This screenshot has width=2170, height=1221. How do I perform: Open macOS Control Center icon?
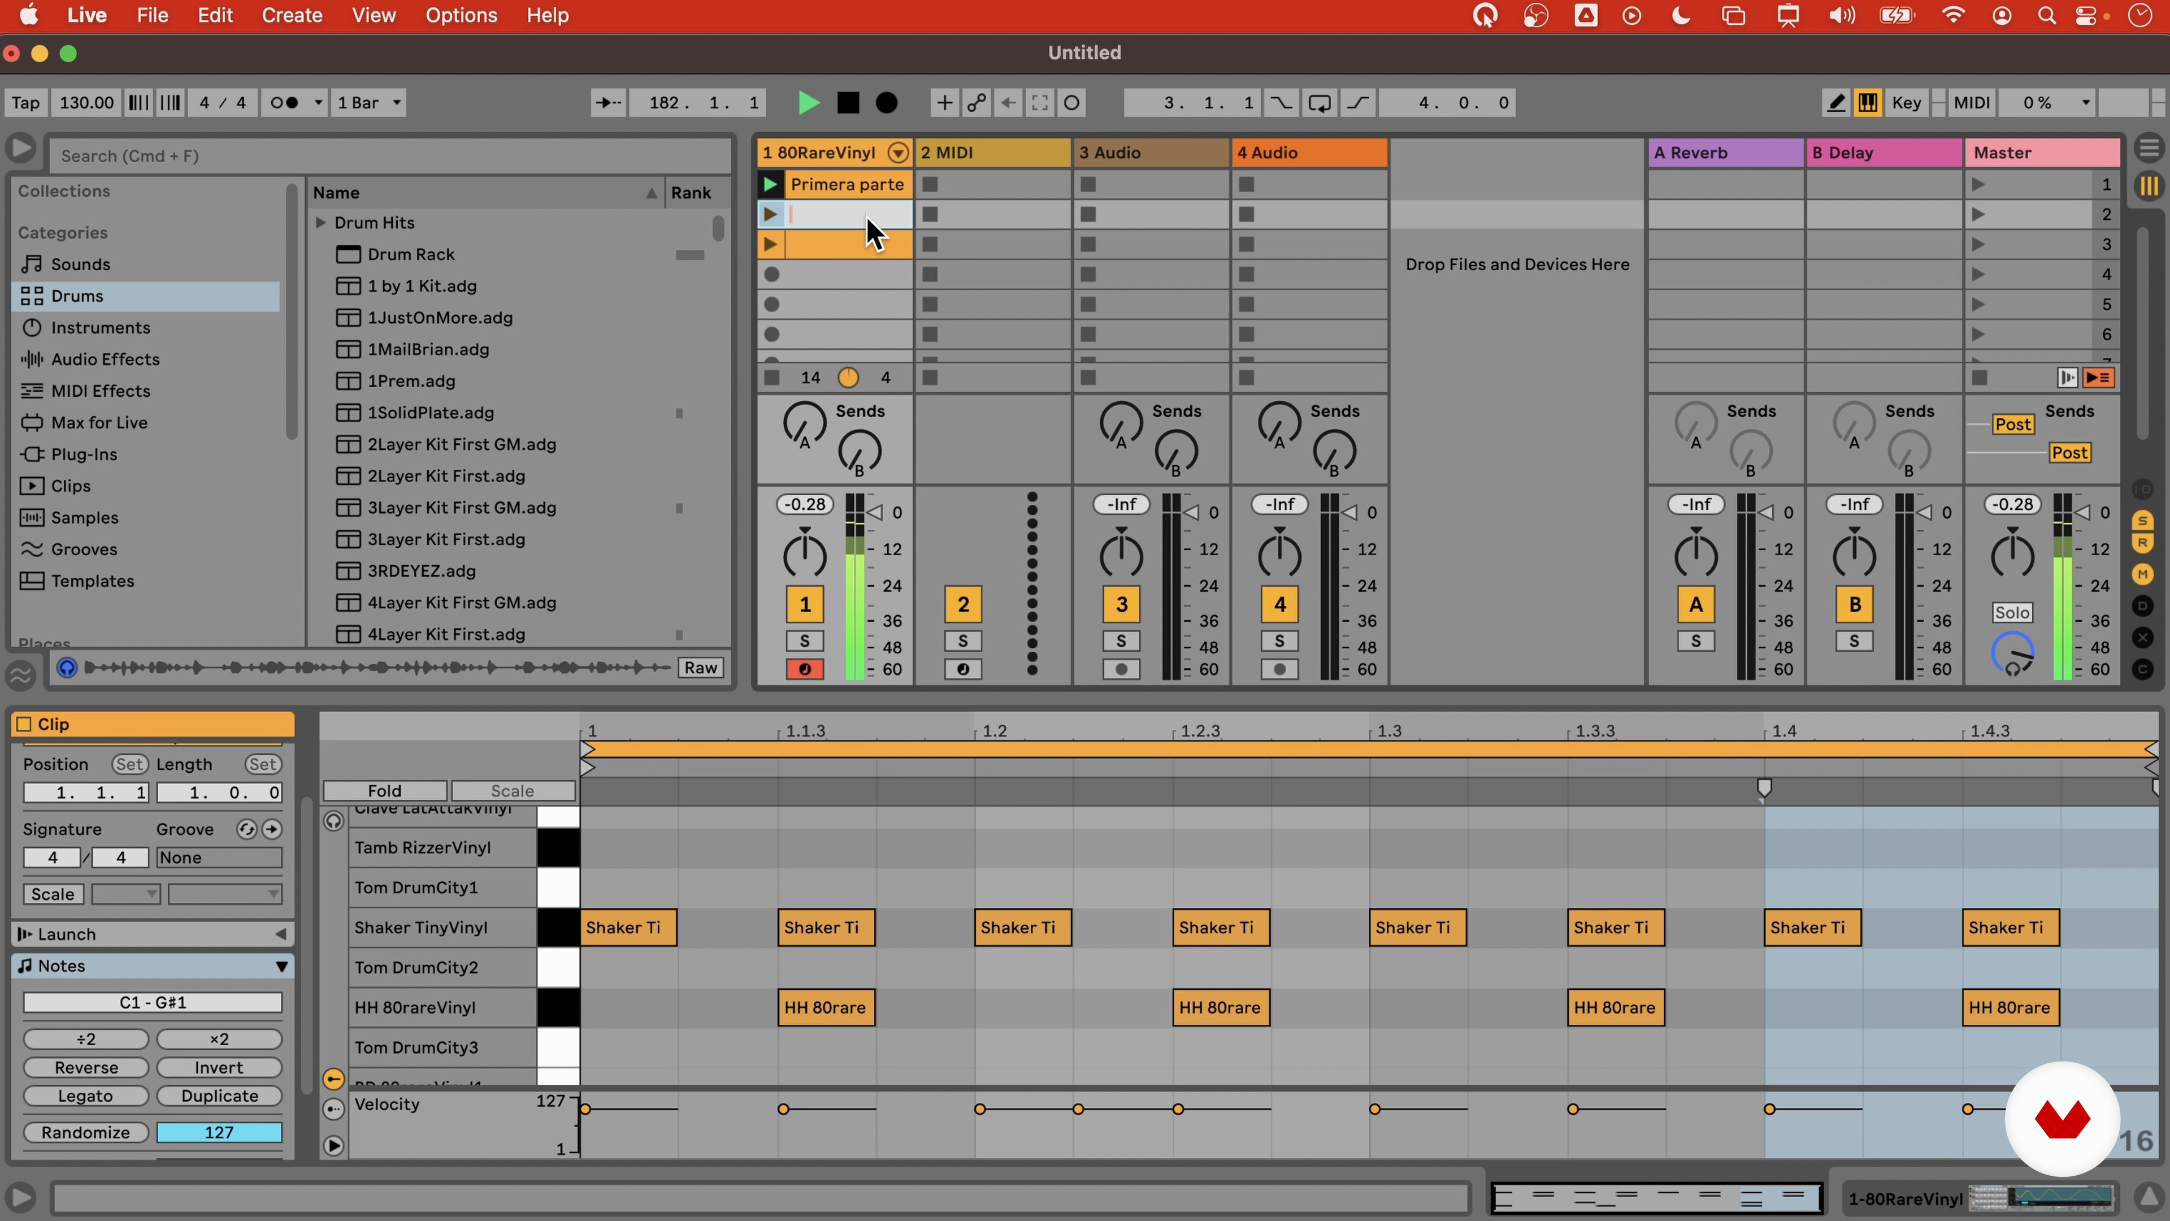point(2086,16)
